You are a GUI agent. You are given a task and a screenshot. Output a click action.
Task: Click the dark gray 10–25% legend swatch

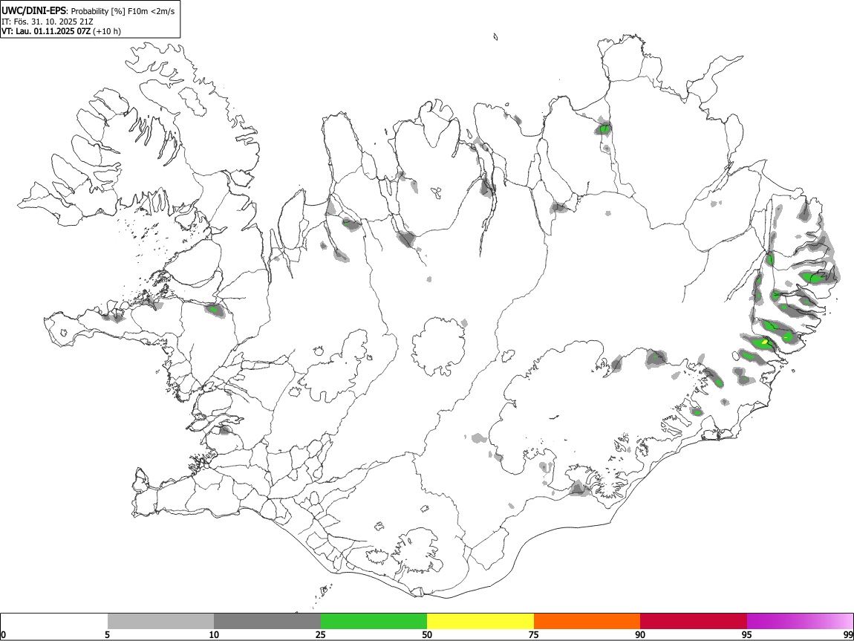[x=267, y=622]
